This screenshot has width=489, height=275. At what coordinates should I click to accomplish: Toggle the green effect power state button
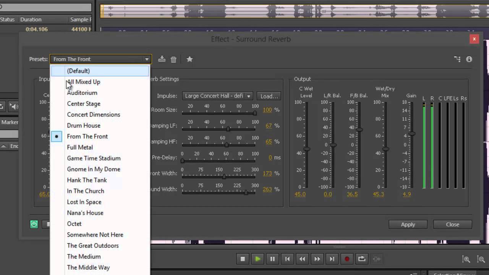(34, 224)
